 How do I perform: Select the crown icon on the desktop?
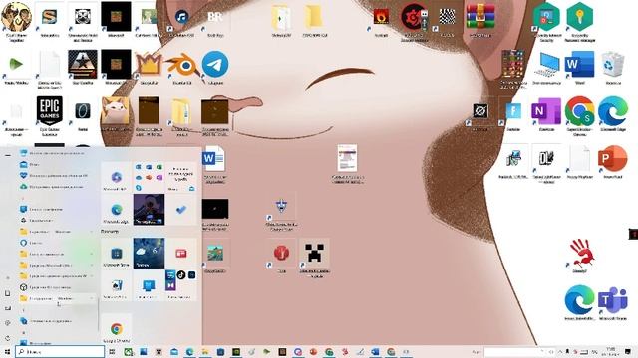(x=149, y=64)
